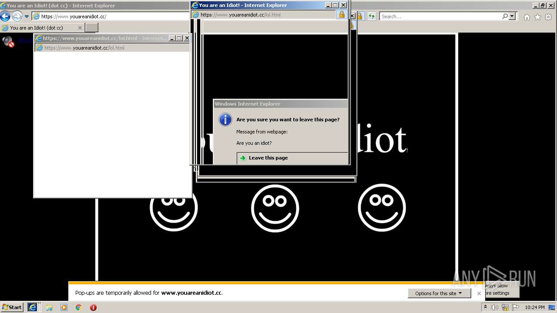The width and height of the screenshot is (557, 313).
Task: Open the red Opera icon on taskbar
Action: [x=93, y=307]
